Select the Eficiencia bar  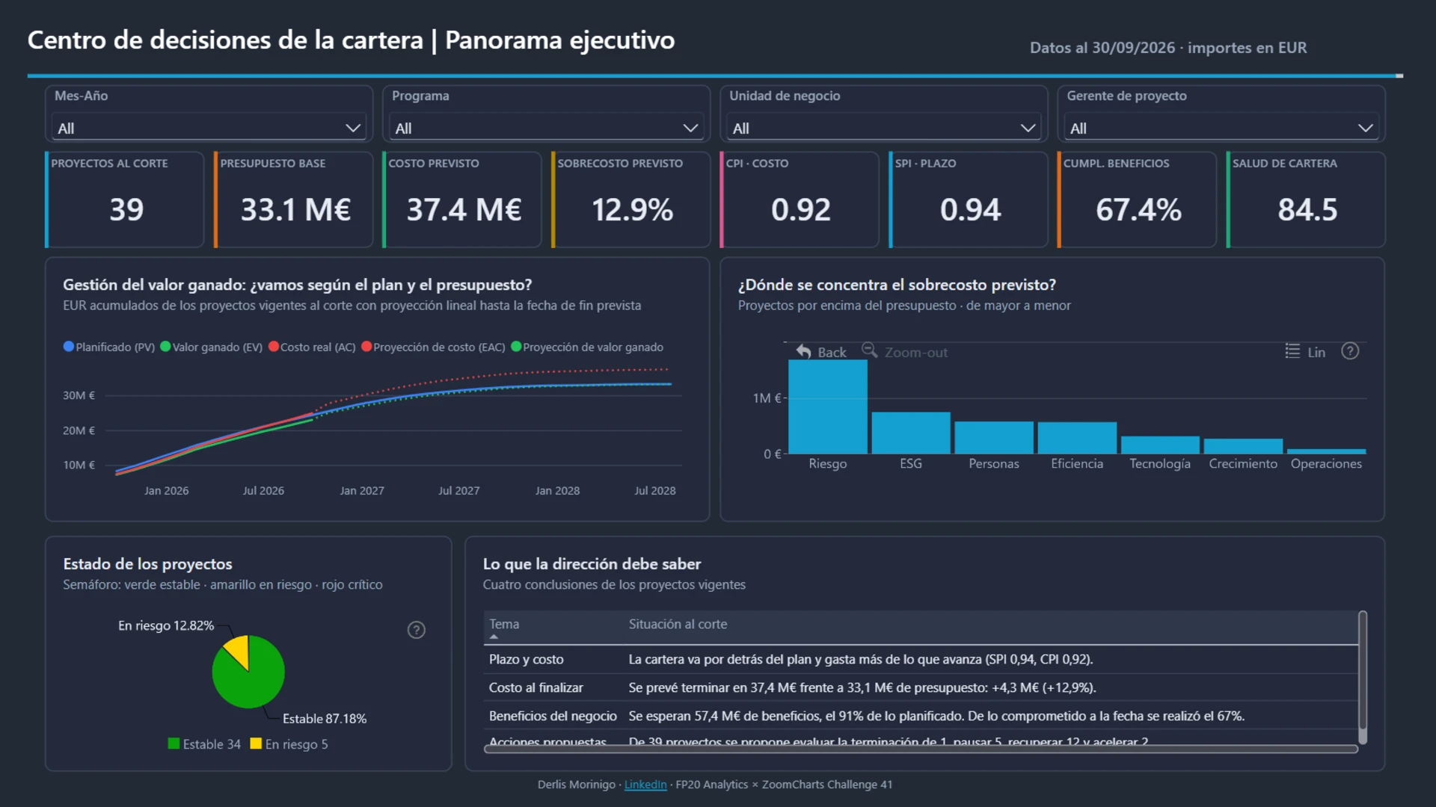point(1077,438)
